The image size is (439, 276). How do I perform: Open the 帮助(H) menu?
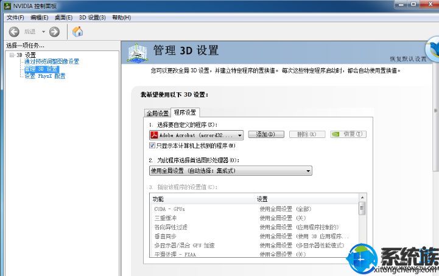tap(122, 18)
